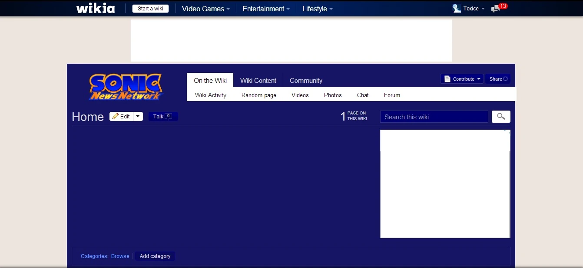
Task: Switch to the Wiki Content tab
Action: click(x=258, y=81)
